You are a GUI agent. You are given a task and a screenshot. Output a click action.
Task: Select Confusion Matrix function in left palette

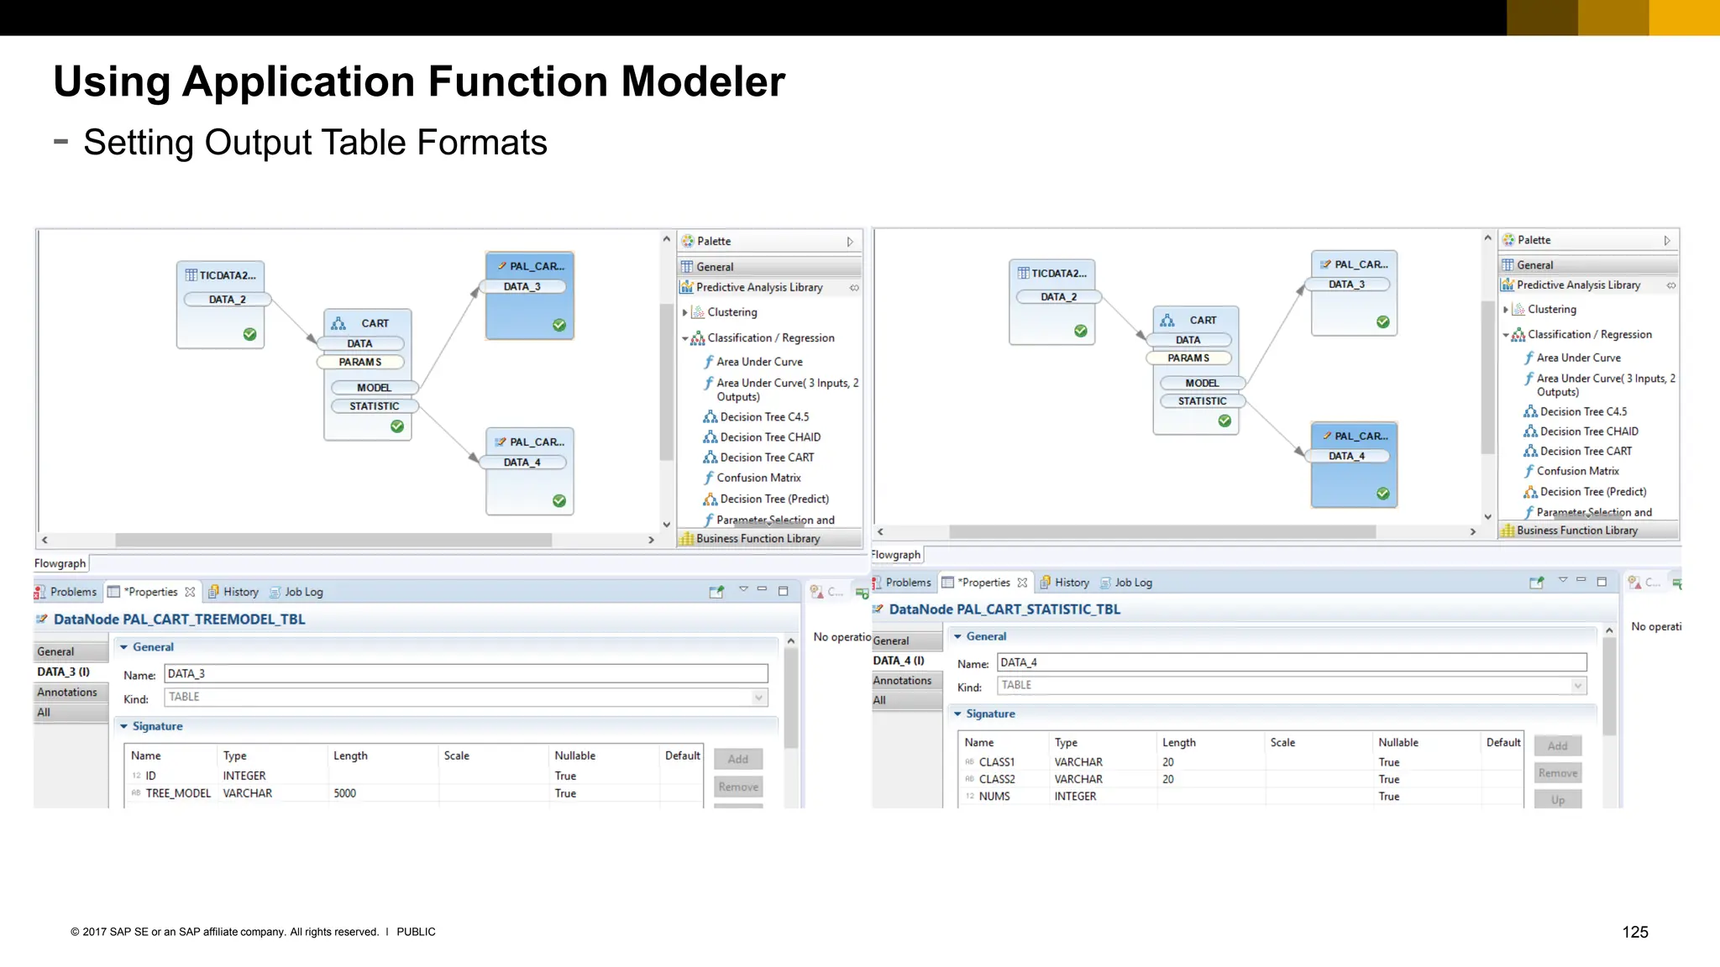[x=758, y=478]
